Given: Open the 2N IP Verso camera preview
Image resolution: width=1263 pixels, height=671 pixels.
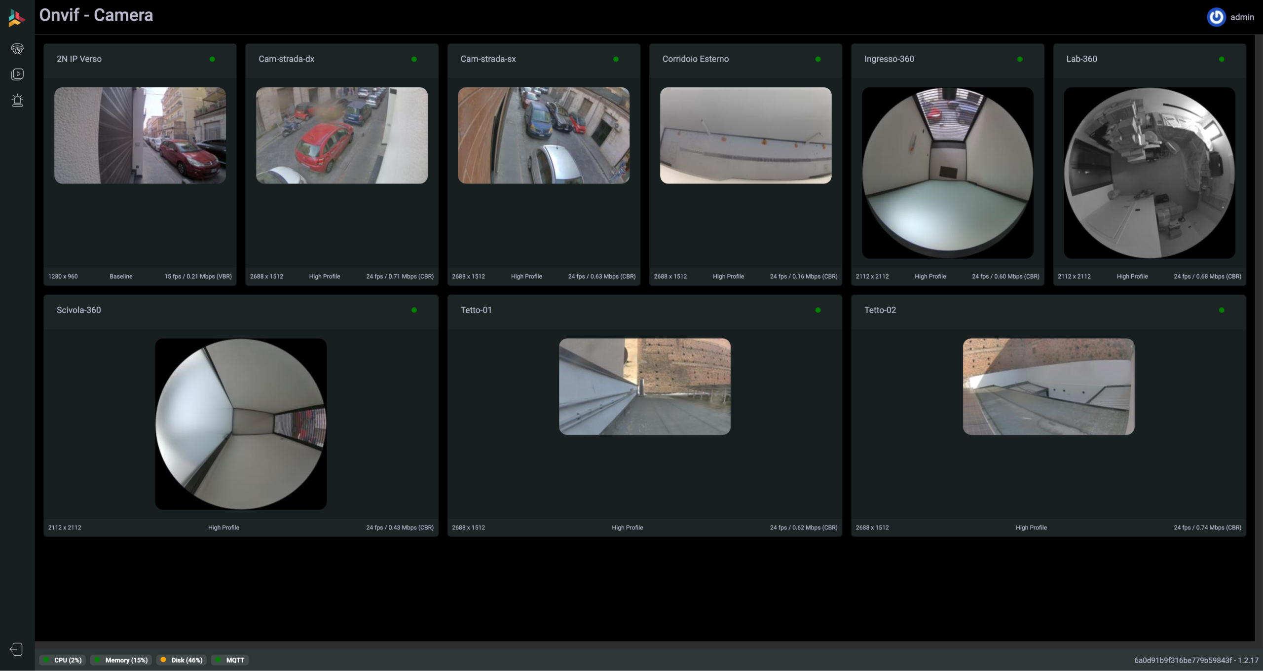Looking at the screenshot, I should tap(140, 136).
